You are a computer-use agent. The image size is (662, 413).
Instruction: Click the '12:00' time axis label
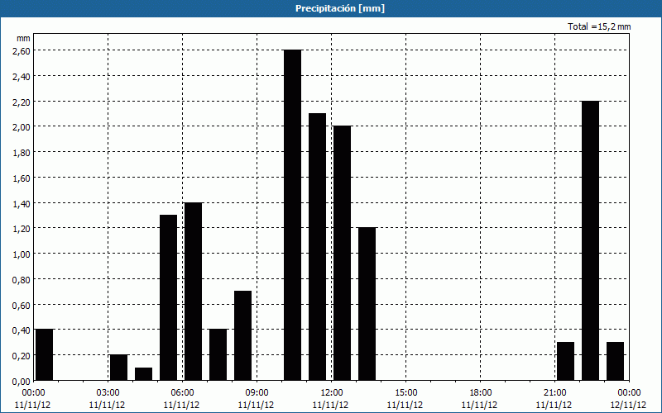[332, 393]
